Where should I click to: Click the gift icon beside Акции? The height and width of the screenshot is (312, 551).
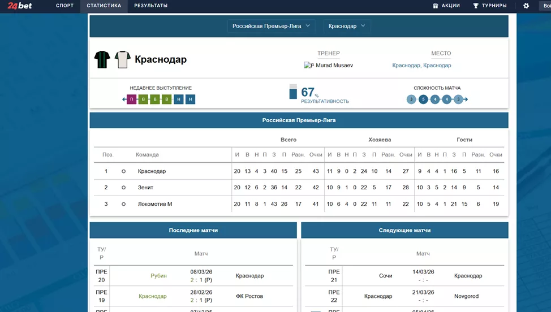pos(436,6)
